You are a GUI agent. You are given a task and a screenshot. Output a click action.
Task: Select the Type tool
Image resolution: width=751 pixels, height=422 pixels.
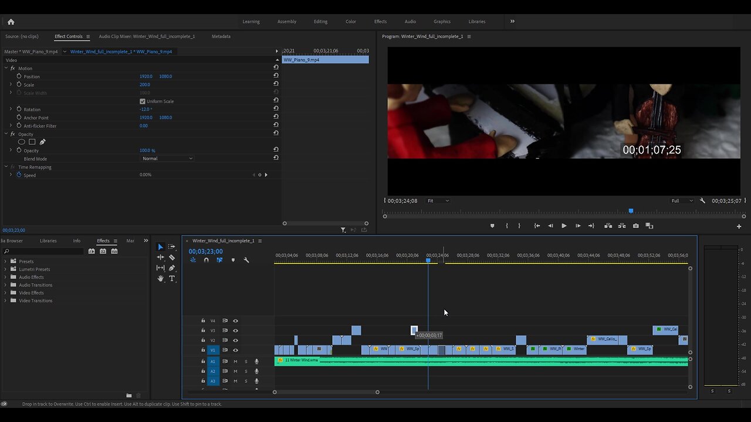point(172,278)
